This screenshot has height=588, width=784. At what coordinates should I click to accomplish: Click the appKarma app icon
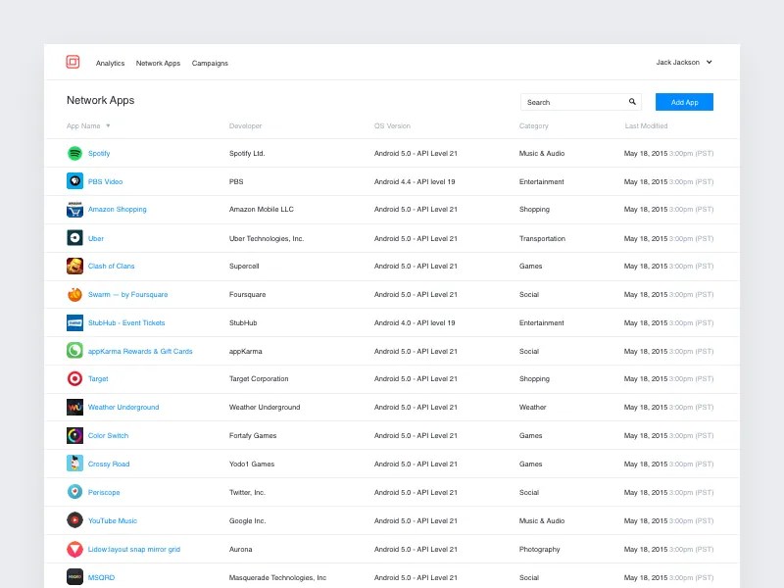tap(75, 351)
